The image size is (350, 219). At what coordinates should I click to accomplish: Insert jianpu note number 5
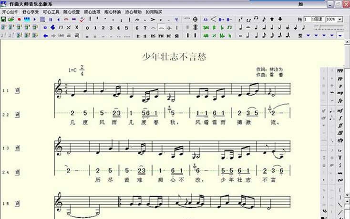[x=126, y=28]
